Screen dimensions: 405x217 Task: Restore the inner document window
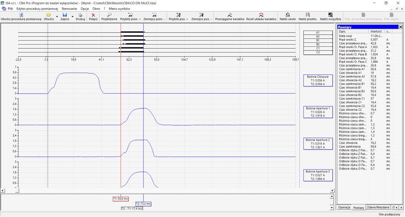397,9
